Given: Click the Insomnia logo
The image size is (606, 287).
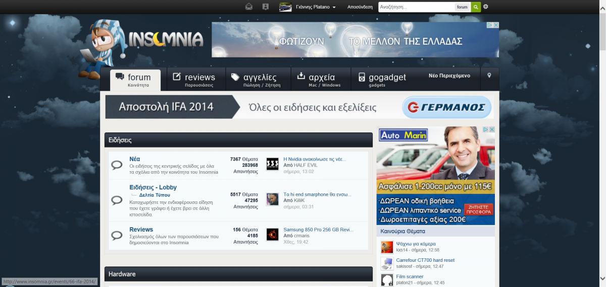Looking at the screenshot, I should coord(166,39).
